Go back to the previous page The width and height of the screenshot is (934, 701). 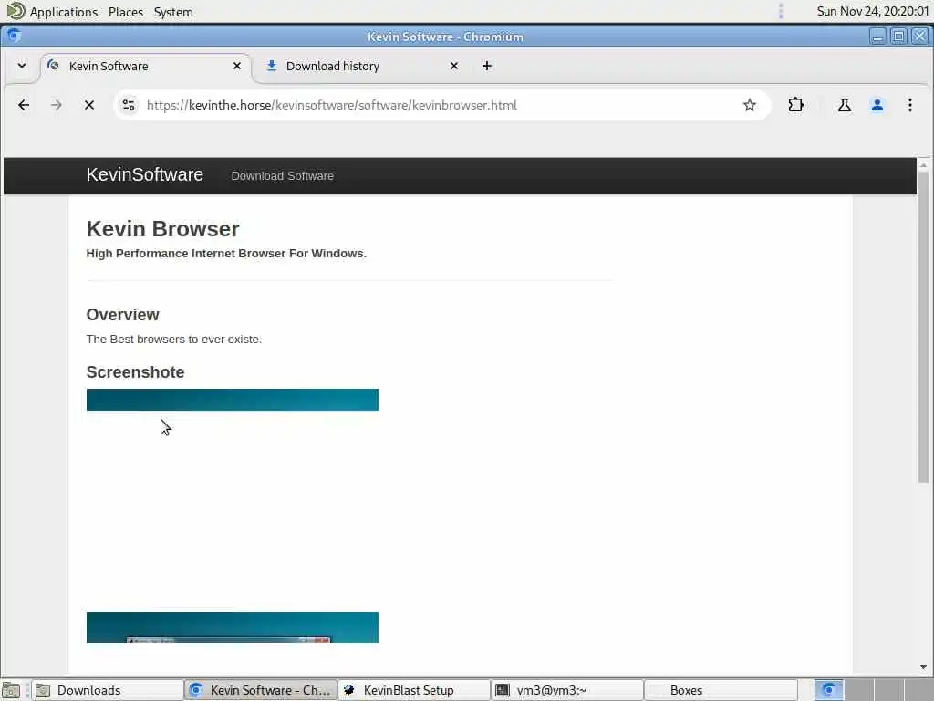tap(23, 106)
